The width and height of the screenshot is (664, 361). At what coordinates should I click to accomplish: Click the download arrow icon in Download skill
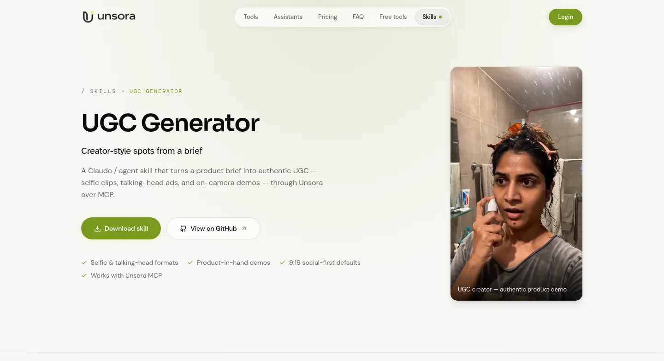pyautogui.click(x=97, y=229)
